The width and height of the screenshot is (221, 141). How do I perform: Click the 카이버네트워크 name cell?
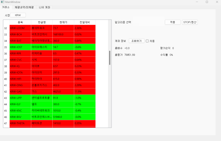pyautogui.click(x=42, y=110)
